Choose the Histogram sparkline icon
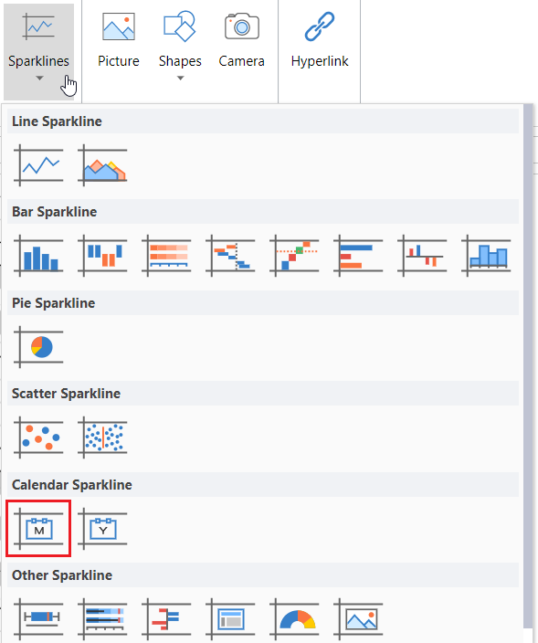 click(x=486, y=256)
